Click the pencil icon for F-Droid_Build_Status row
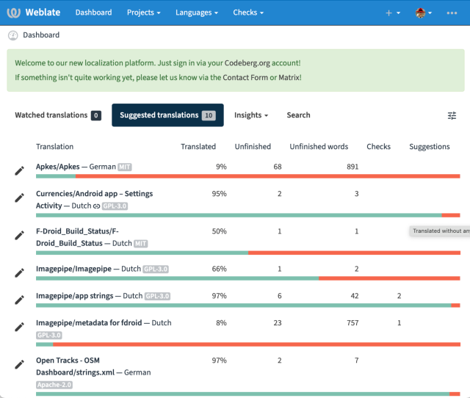Screen dimensions: 470x398 20,235
